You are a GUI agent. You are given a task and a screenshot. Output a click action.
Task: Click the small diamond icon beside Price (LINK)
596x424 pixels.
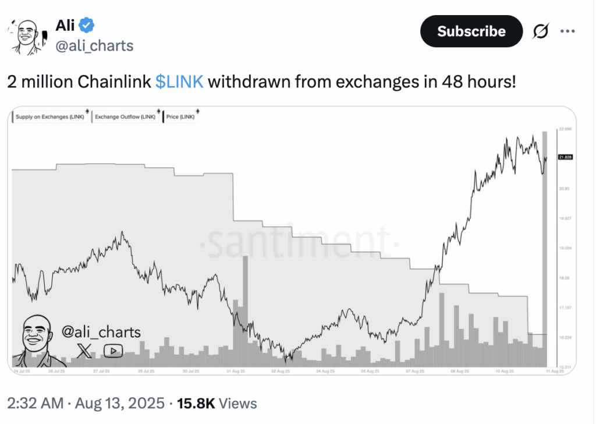pos(197,111)
